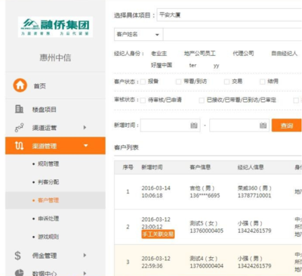The image size is (302, 276).
Task: Click the 数据中心 pie chart icon
Action: pos(19,273)
